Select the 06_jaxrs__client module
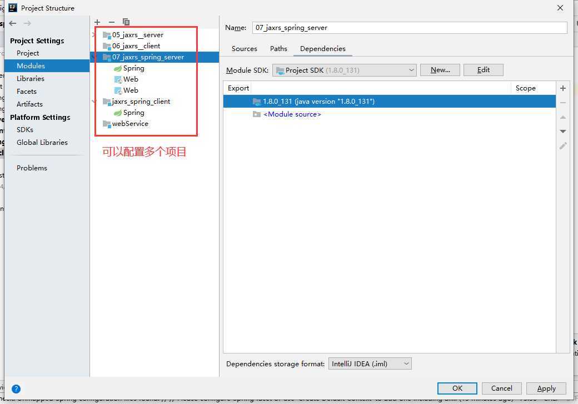 point(132,46)
